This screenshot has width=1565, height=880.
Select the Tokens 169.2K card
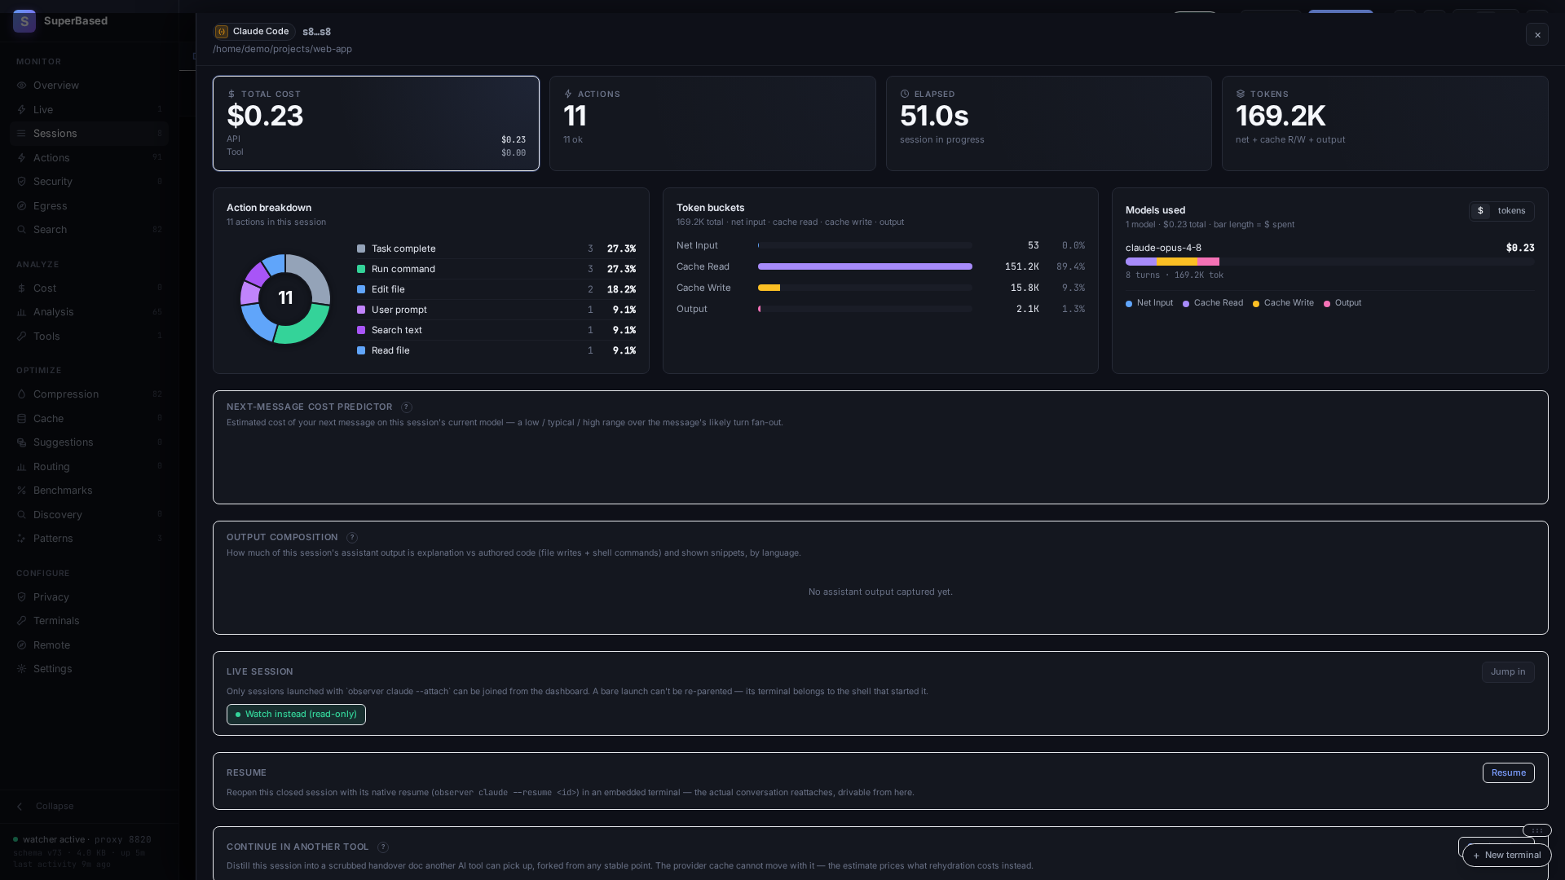[x=1385, y=124]
